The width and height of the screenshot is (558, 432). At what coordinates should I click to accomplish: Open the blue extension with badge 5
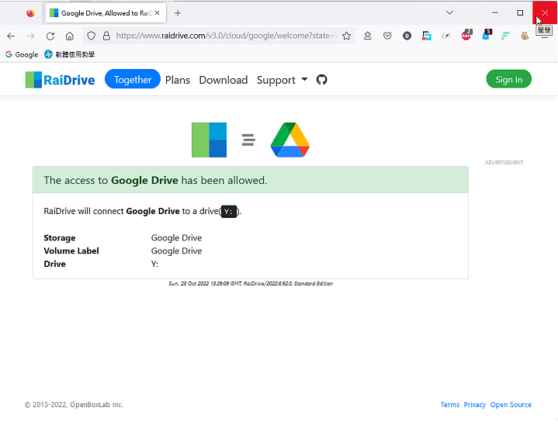pyautogui.click(x=486, y=35)
